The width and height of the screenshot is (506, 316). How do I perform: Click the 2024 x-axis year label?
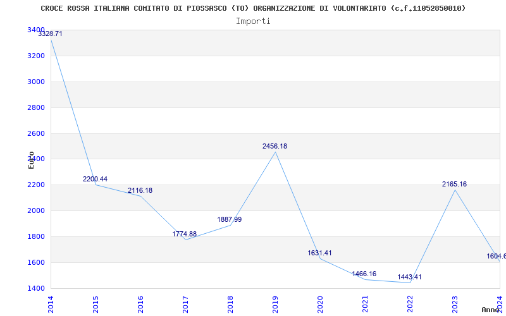pyautogui.click(x=500, y=305)
